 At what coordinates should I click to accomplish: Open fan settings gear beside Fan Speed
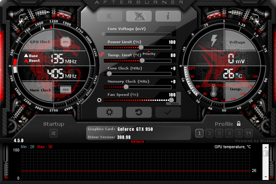coord(99,100)
